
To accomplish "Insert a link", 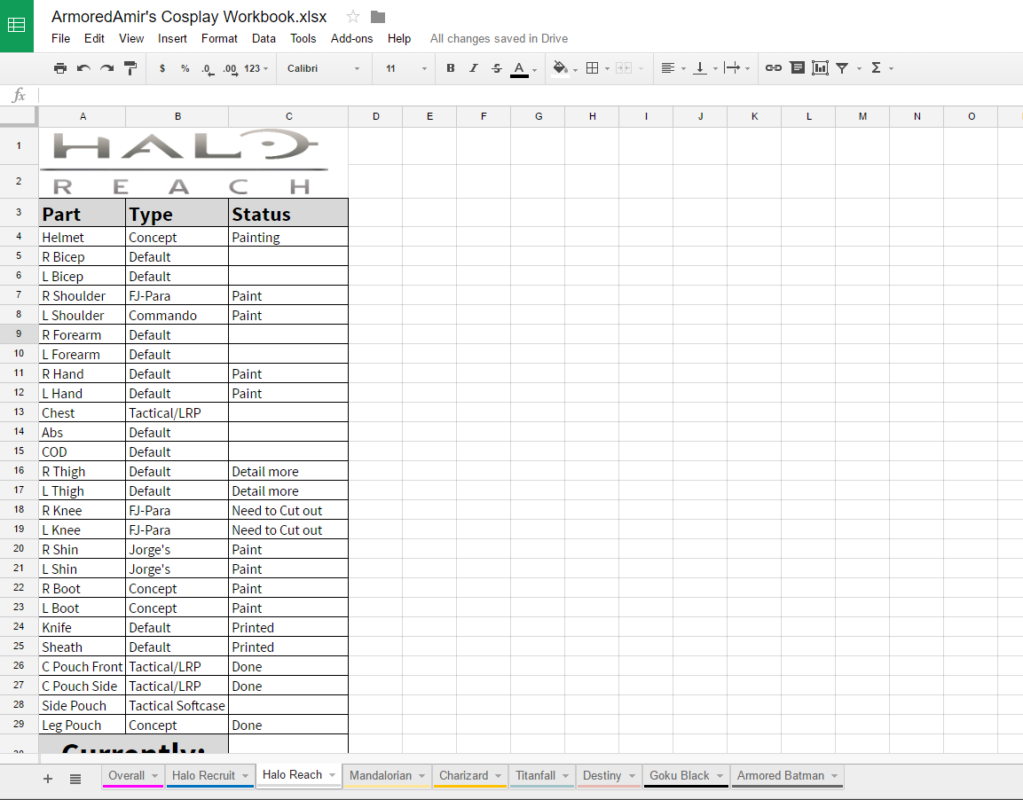I will click(773, 67).
